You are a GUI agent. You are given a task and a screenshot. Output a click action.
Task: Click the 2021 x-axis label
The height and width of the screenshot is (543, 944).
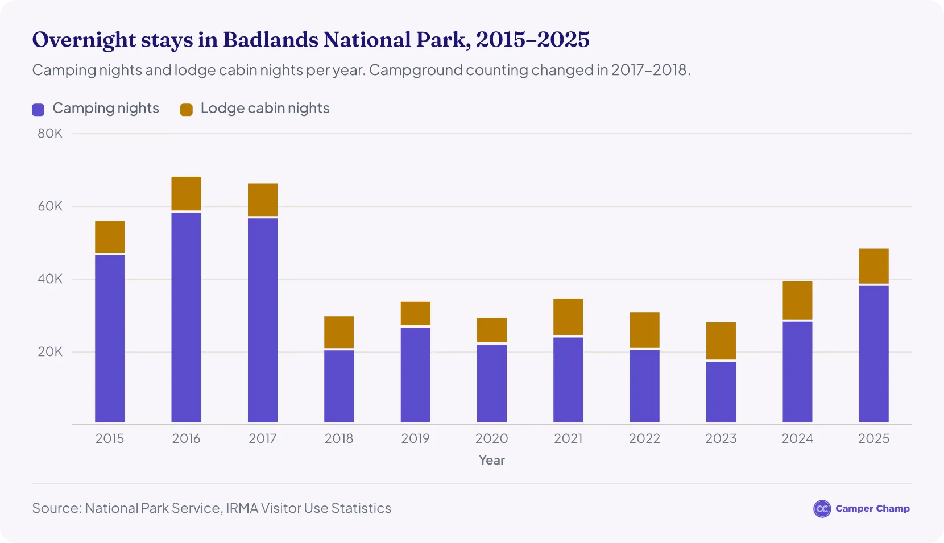pyautogui.click(x=568, y=438)
